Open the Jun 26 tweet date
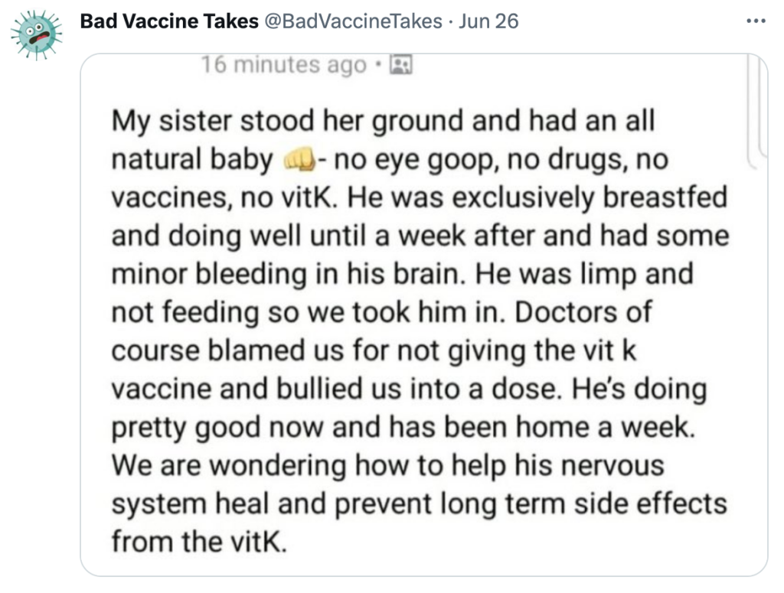784x593 pixels. (488, 21)
